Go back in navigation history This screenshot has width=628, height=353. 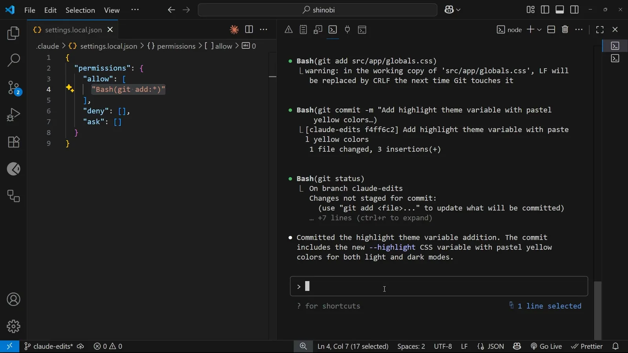[171, 10]
